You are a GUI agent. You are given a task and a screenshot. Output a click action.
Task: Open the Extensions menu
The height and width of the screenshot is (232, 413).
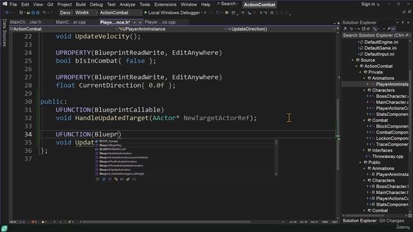coord(165,5)
